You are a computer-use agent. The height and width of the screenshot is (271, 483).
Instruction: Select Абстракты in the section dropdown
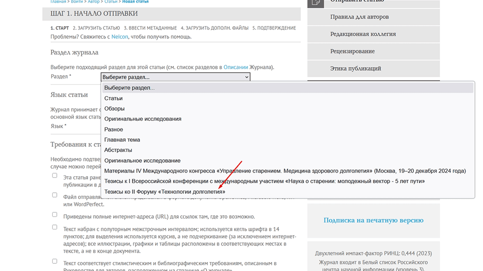click(x=118, y=150)
